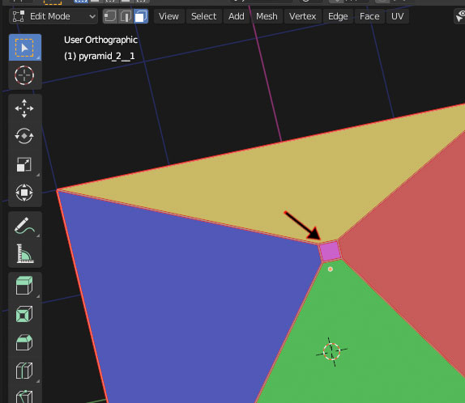Select the Scale tool
Screen dimensions: 465x403
25,164
